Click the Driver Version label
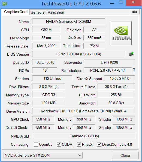 click(x=18, y=111)
